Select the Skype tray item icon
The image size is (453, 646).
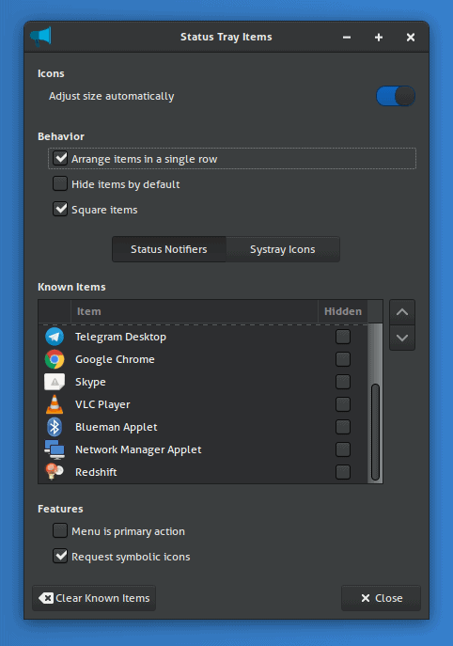click(x=55, y=382)
